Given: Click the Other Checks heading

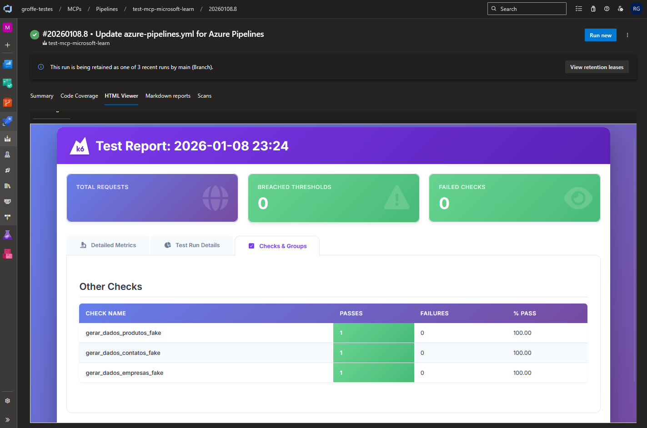Looking at the screenshot, I should (x=111, y=287).
